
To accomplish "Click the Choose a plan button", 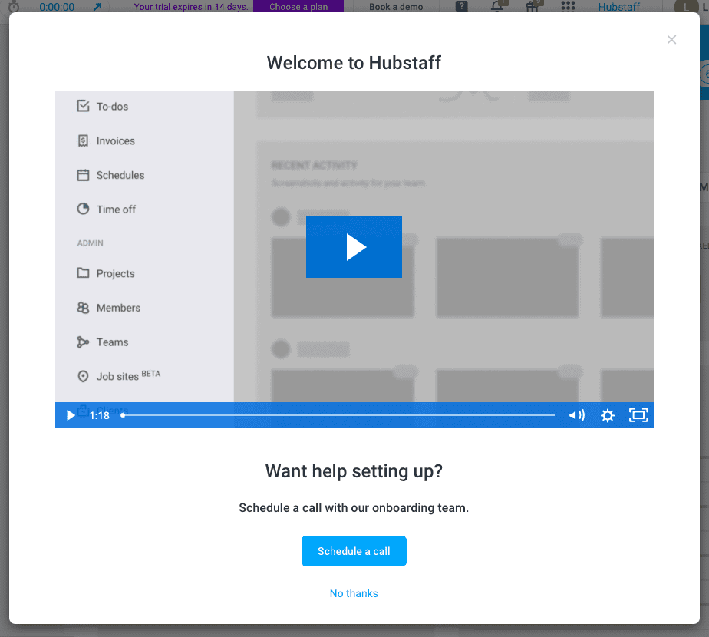I will tap(298, 7).
